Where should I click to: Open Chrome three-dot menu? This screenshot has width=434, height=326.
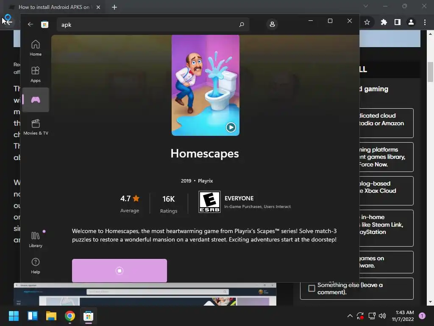click(x=425, y=22)
